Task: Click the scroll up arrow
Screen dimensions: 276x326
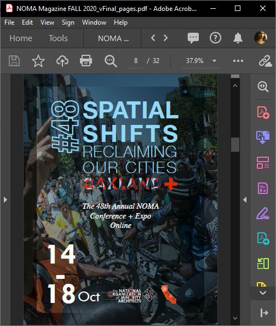Action: (x=235, y=85)
